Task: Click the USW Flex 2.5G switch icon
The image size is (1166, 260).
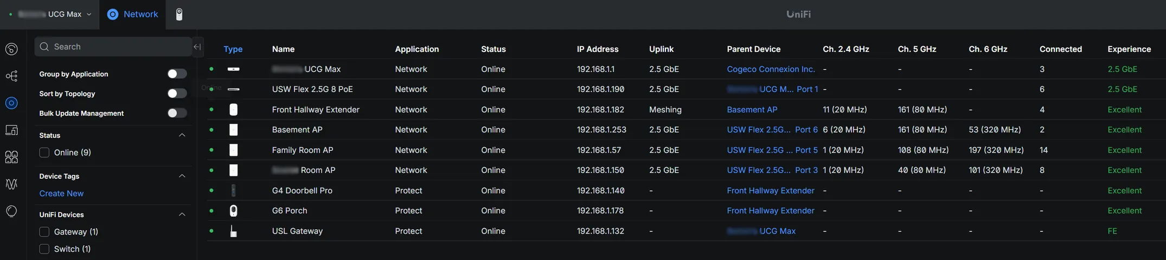Action: (x=233, y=89)
